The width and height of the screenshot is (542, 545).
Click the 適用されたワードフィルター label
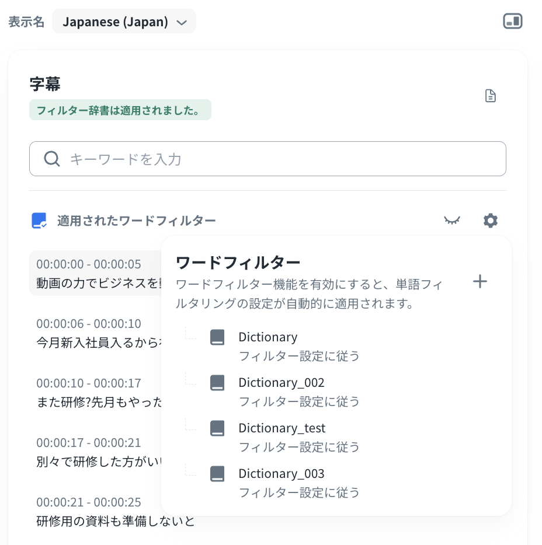pyautogui.click(x=136, y=221)
